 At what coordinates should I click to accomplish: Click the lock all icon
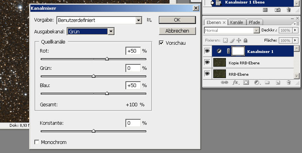tap(245, 40)
